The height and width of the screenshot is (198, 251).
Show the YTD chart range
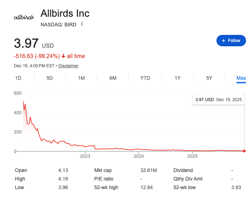(x=145, y=78)
